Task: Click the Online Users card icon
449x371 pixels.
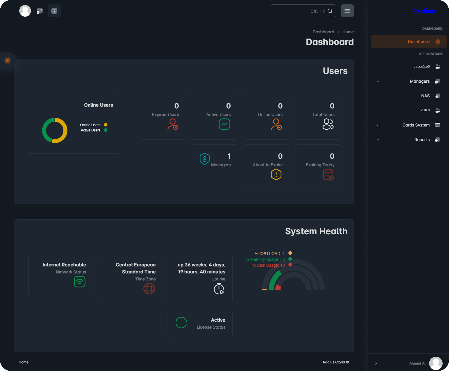Action: coord(276,124)
